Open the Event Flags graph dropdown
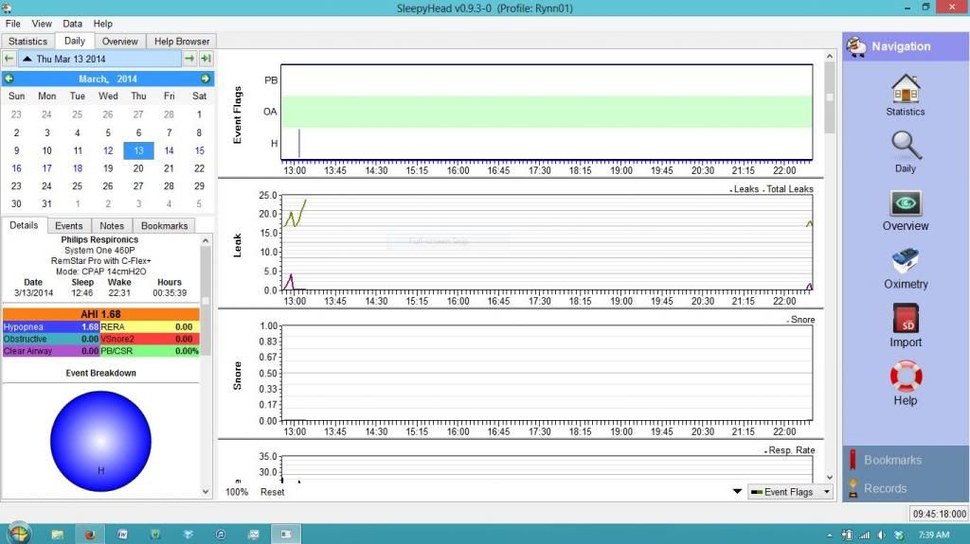970x544 pixels. click(x=788, y=492)
